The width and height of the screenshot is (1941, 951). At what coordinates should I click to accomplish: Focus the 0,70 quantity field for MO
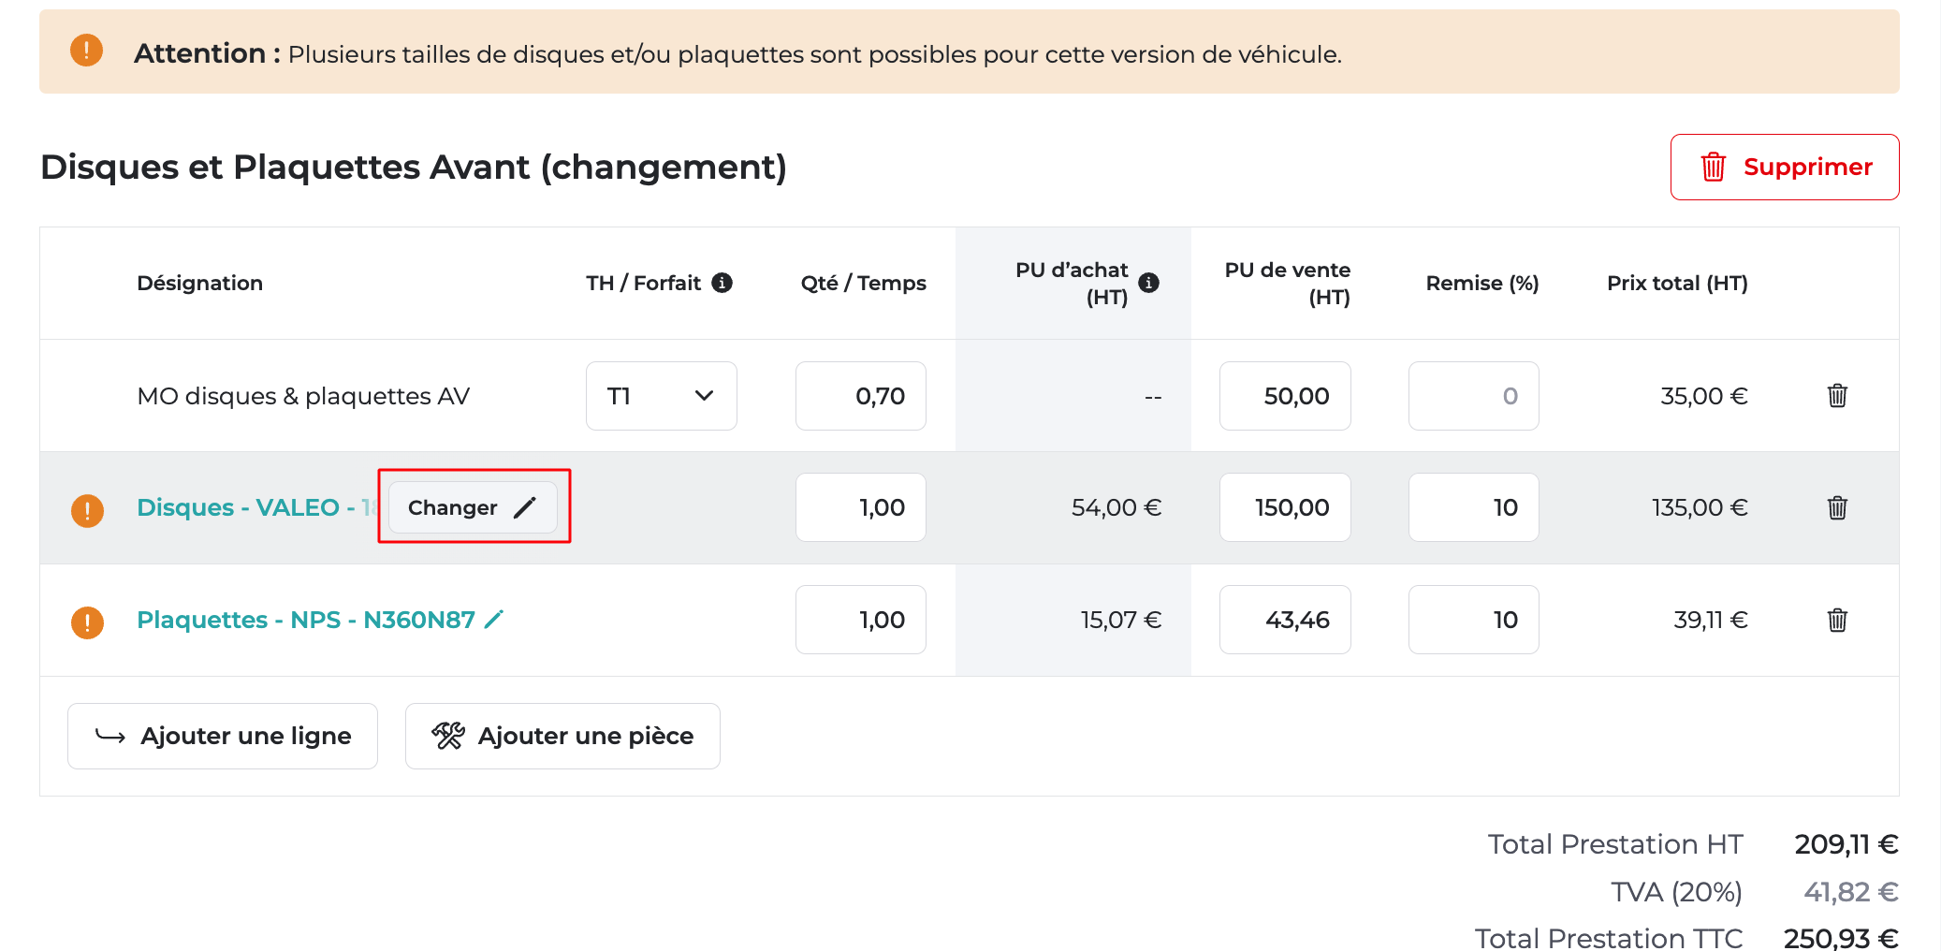(x=861, y=396)
